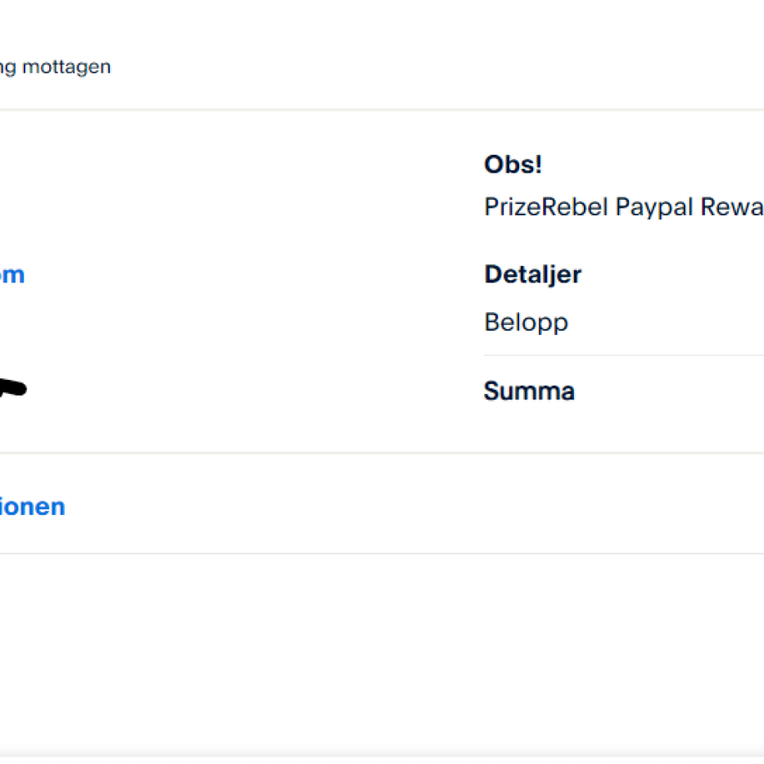Image resolution: width=764 pixels, height=764 pixels.
Task: Click the divider line between Belopp and Summa
Action: coord(622,355)
